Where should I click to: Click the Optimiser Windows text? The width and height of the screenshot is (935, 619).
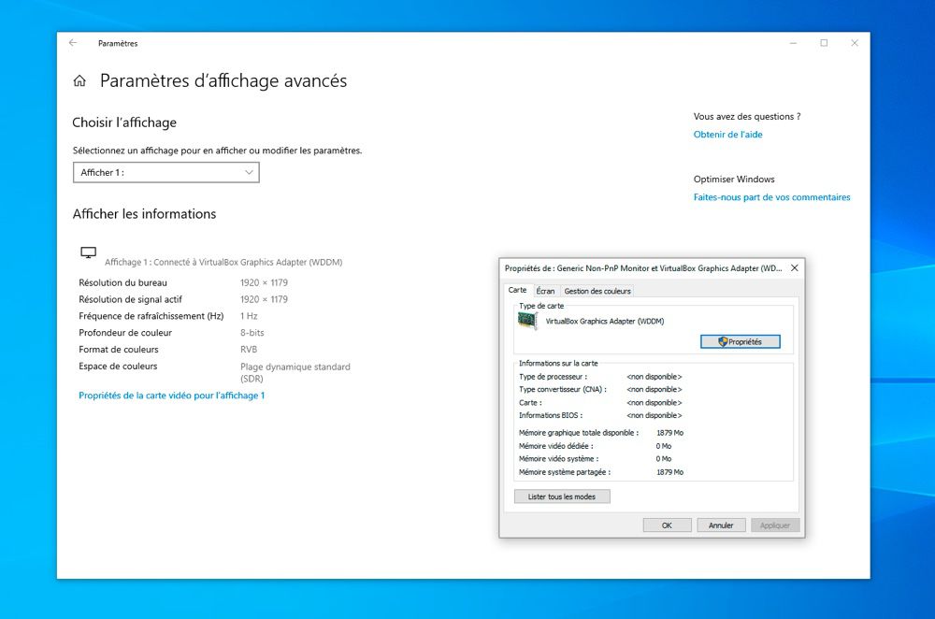[x=734, y=180]
